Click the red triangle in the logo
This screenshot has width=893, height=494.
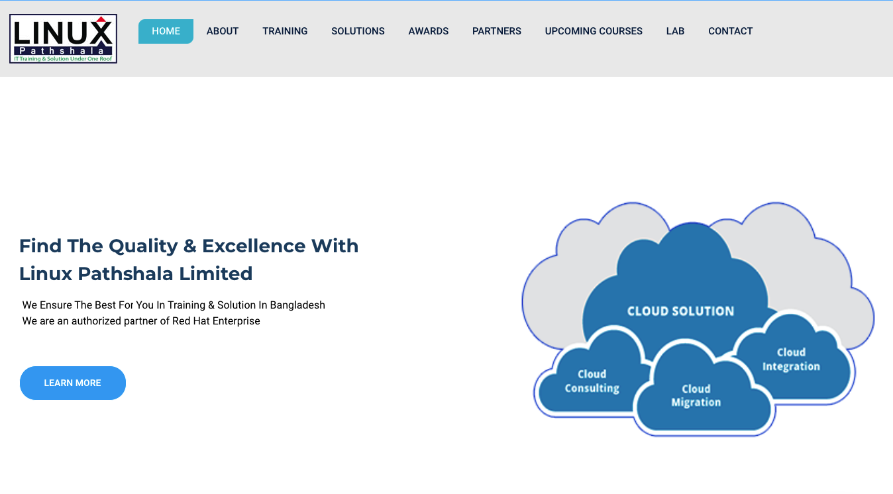[103, 19]
